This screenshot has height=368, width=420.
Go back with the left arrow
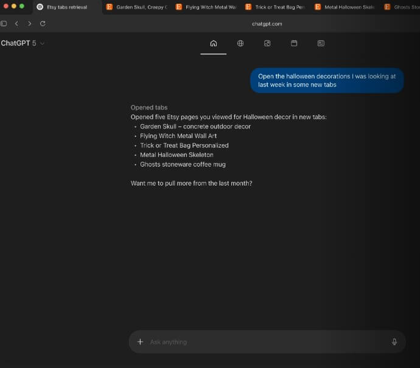(16, 24)
